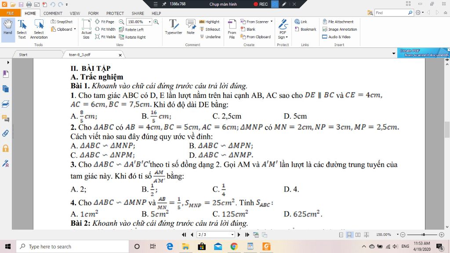Open search settings gear dropdown

click(420, 13)
